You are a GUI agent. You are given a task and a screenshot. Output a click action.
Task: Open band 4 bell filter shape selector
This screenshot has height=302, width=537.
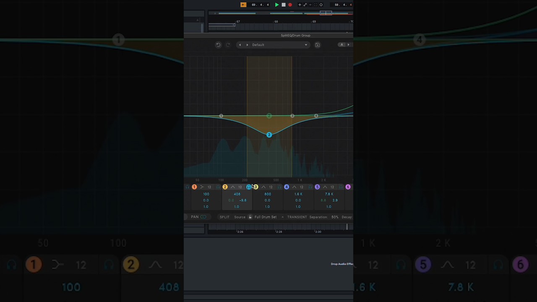[294, 187]
